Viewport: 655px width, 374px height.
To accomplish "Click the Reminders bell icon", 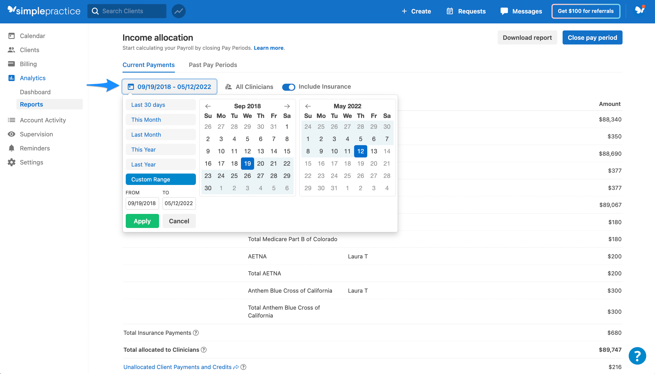I will [x=11, y=148].
